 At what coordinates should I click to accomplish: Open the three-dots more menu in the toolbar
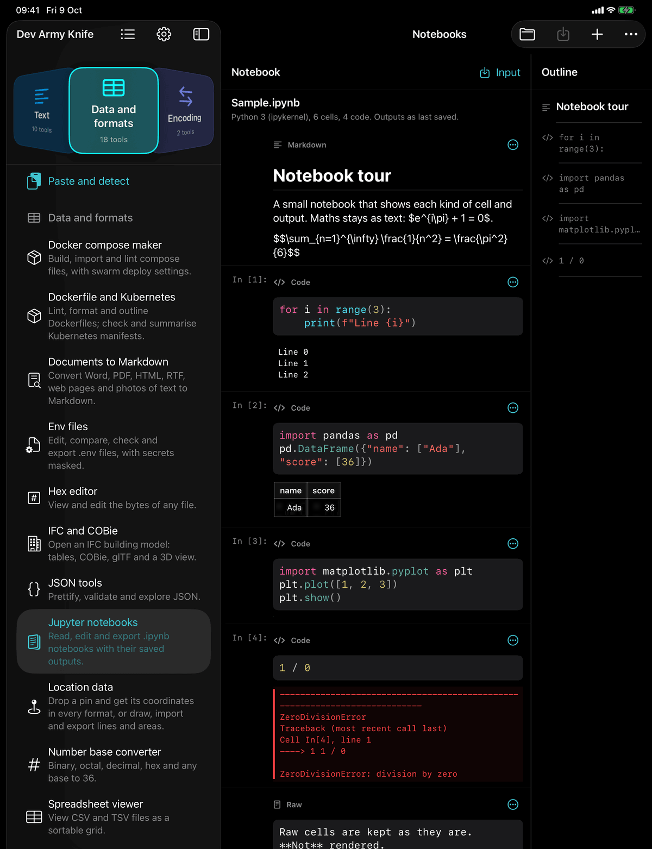click(631, 34)
